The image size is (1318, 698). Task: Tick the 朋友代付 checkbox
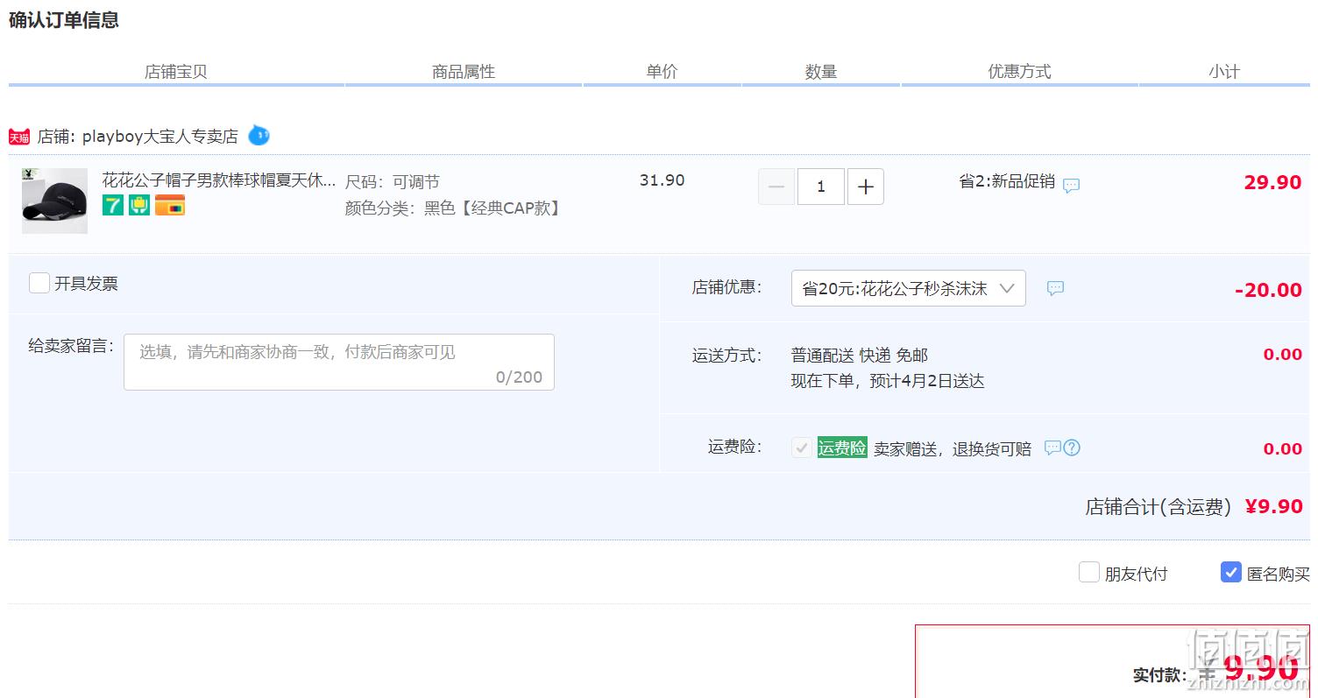tap(1089, 573)
